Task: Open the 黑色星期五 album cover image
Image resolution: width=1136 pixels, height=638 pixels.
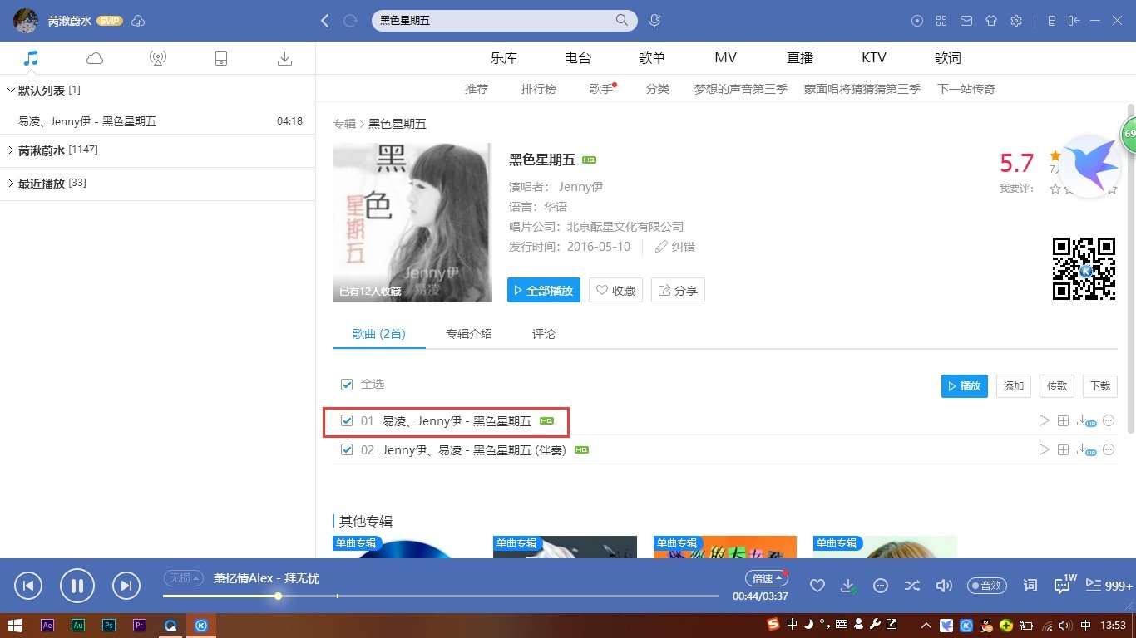Action: [x=412, y=223]
